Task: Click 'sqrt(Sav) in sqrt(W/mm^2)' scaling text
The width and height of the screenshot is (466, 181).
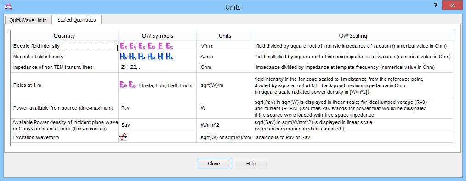Action: point(313,122)
